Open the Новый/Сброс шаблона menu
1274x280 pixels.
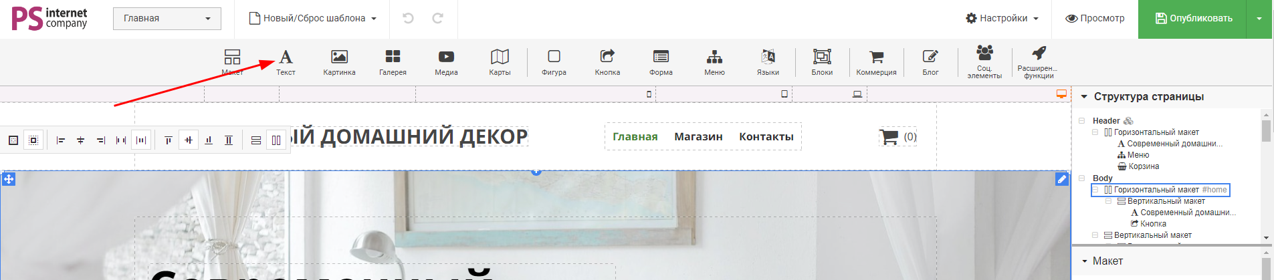[313, 19]
